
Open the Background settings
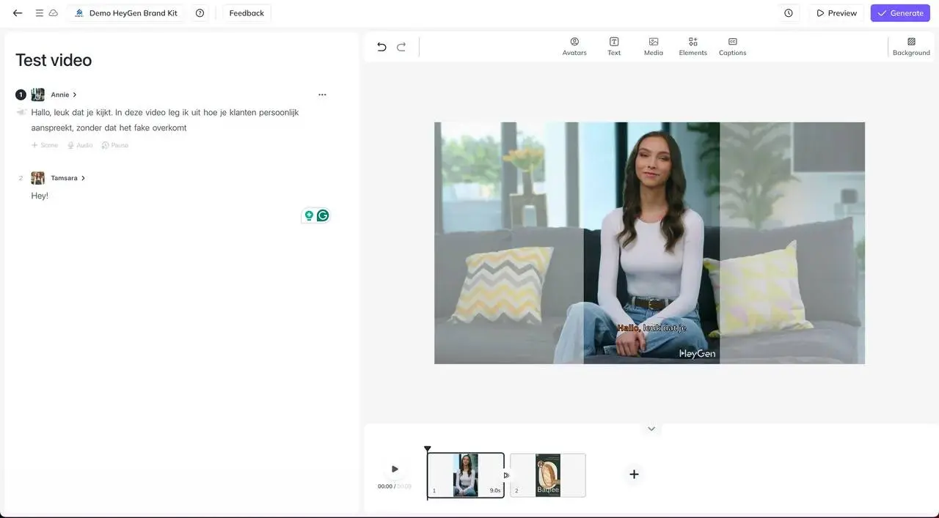tap(911, 47)
